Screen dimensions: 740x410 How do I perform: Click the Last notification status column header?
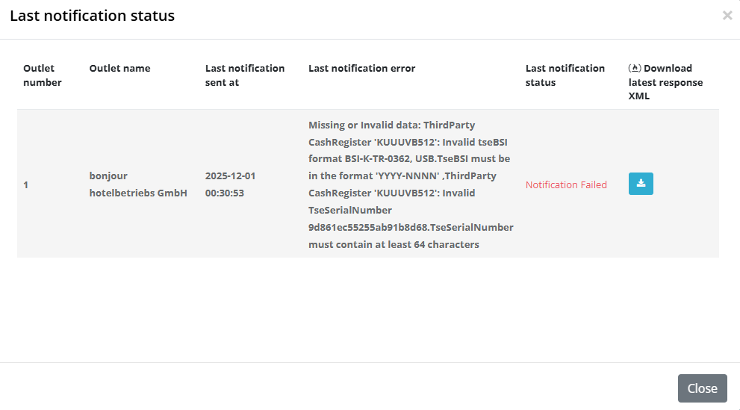pos(565,75)
